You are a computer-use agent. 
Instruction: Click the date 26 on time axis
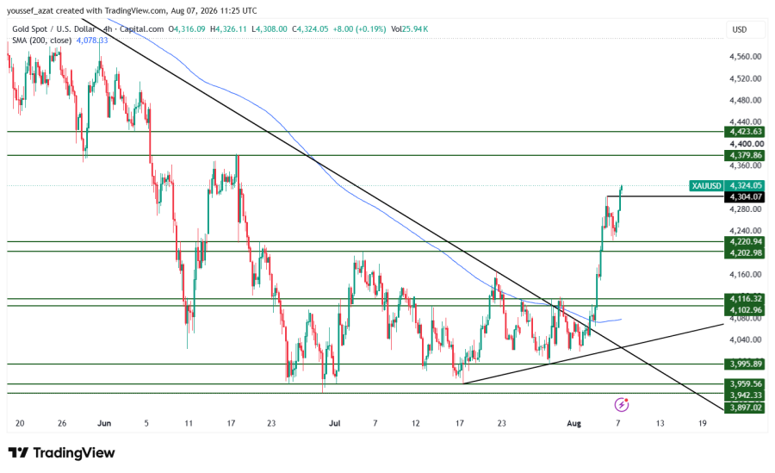click(62, 424)
